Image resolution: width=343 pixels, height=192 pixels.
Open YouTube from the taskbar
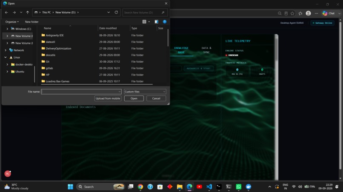pyautogui.click(x=199, y=187)
